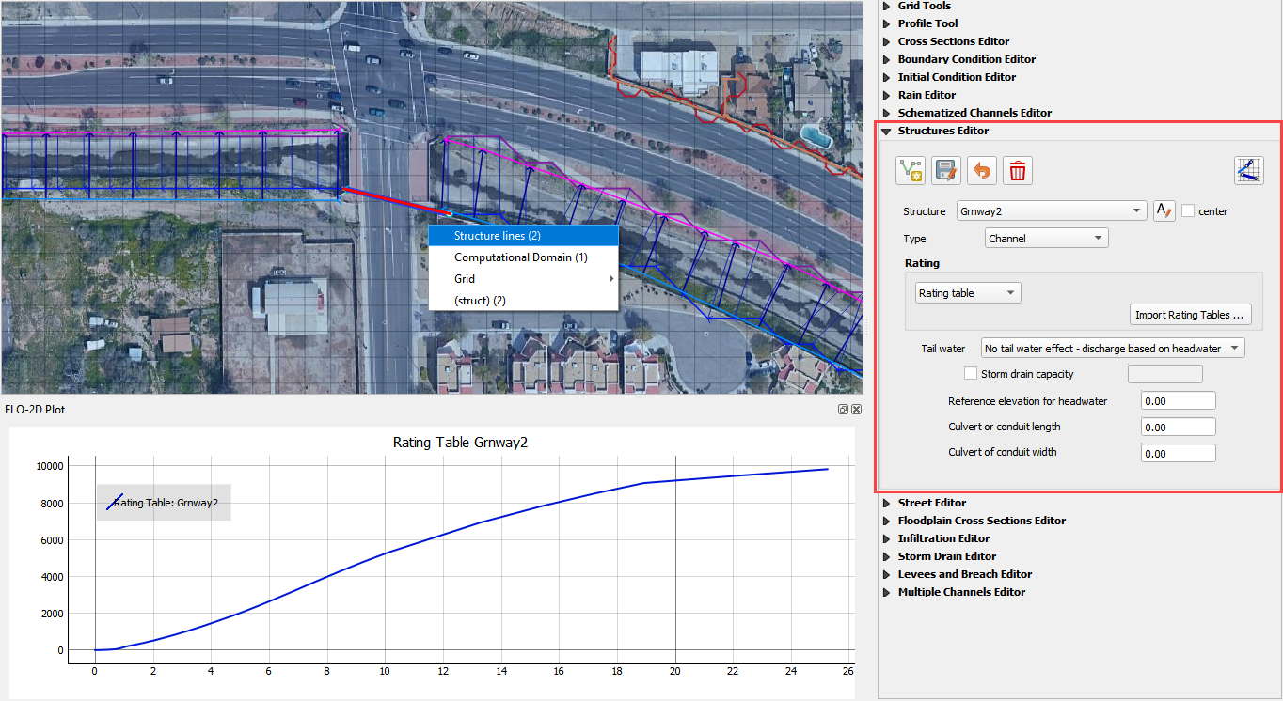This screenshot has height=701, width=1283.
Task: Click the Culvert or conduit length field
Action: pyautogui.click(x=1178, y=428)
